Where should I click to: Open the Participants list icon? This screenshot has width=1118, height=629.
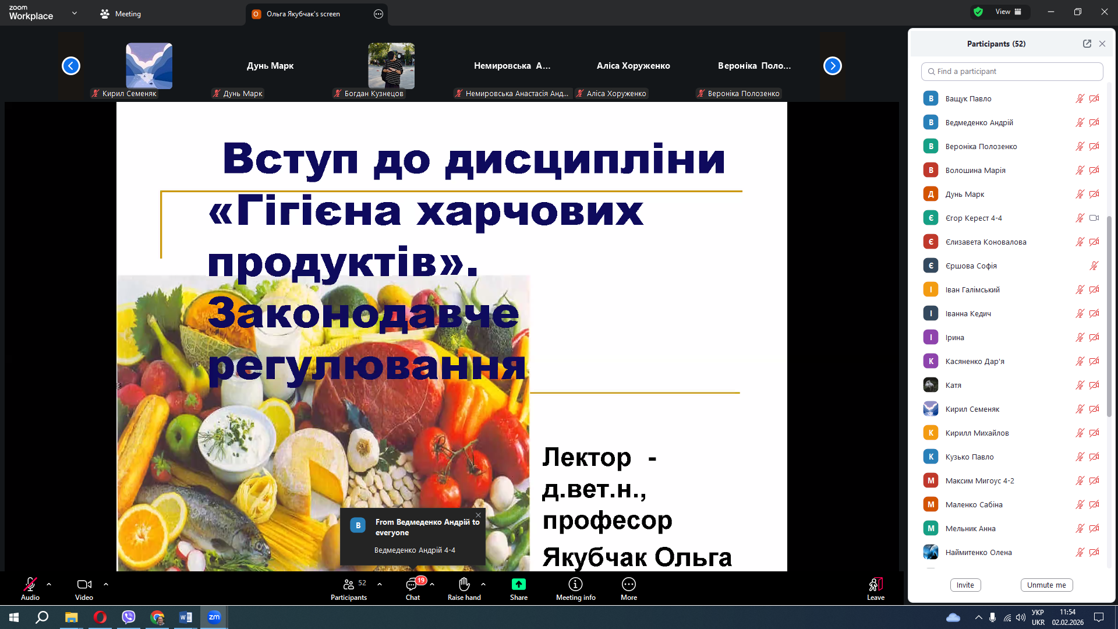(349, 585)
